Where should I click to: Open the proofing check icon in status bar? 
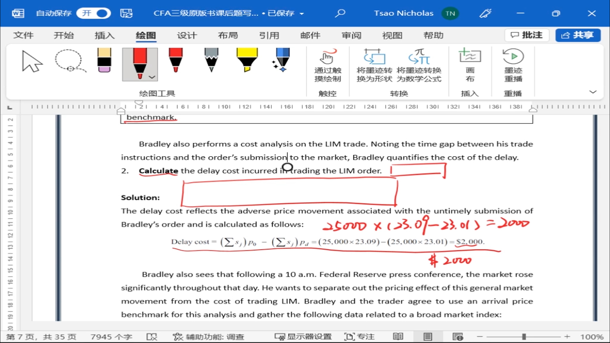coord(152,337)
